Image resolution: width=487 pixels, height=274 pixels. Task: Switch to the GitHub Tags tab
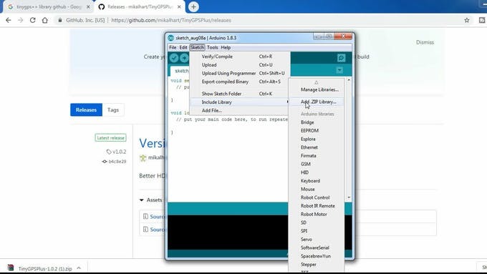point(113,110)
